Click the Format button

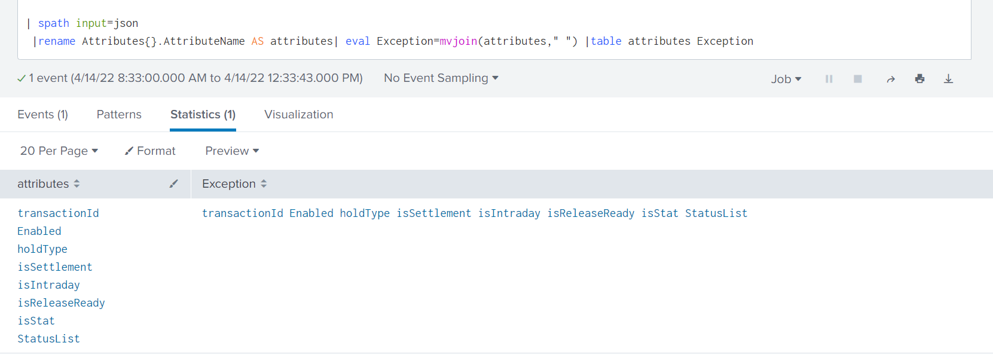pyautogui.click(x=150, y=151)
